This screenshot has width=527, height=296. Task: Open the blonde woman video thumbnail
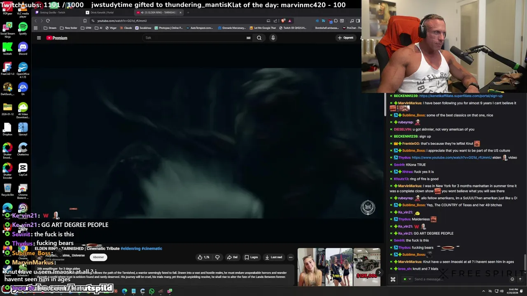click(311, 267)
